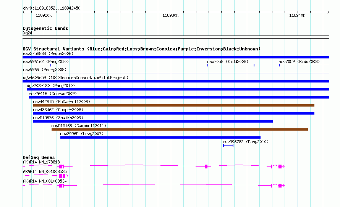The height and width of the screenshot is (207, 340).
Task: Open dgv203e180 (Pang2010) label
Action: click(51, 86)
